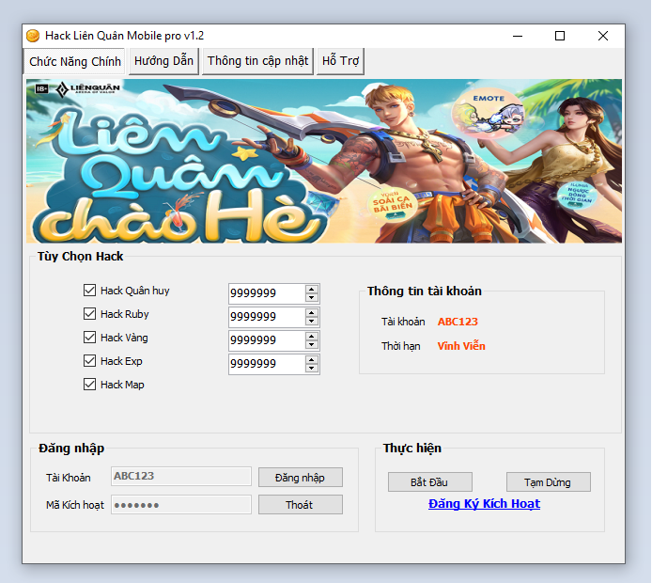Click the Liên Quân logo in the banner
The width and height of the screenshot is (652, 583).
pos(73,90)
